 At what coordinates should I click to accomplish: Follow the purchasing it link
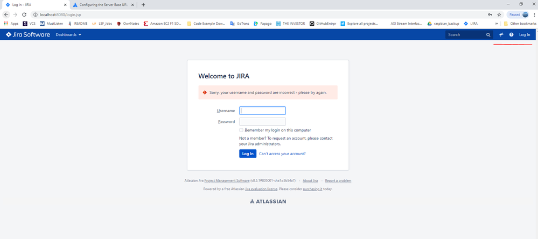click(x=312, y=189)
